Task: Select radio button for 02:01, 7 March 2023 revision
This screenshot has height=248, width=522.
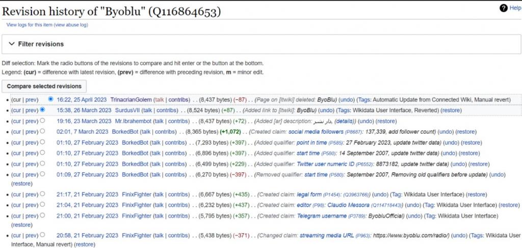Action: (42, 132)
